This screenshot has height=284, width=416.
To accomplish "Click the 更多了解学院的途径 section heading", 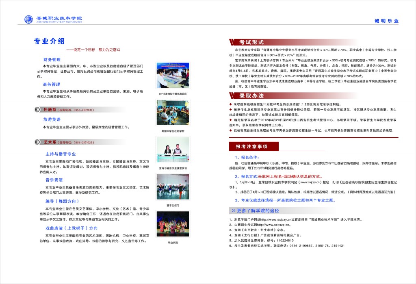I will pos(258,210).
